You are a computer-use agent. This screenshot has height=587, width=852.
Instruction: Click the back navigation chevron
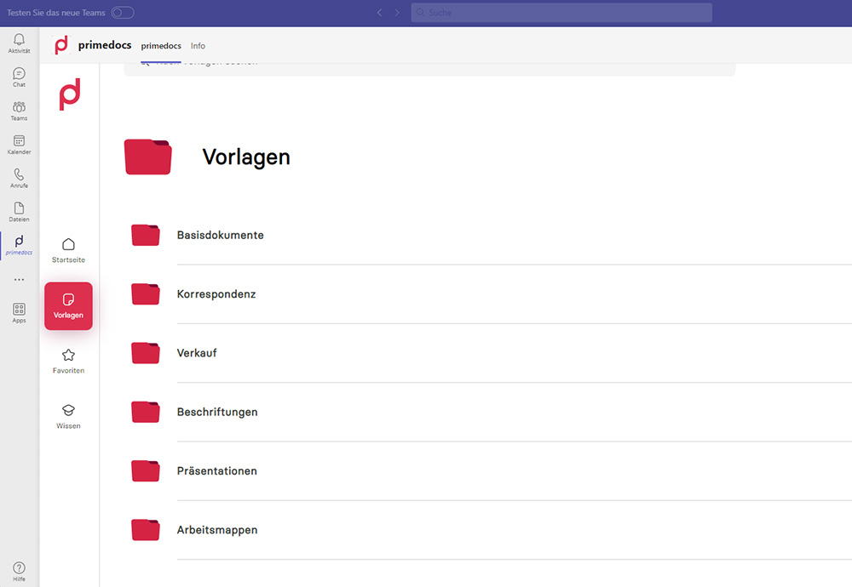(x=380, y=12)
